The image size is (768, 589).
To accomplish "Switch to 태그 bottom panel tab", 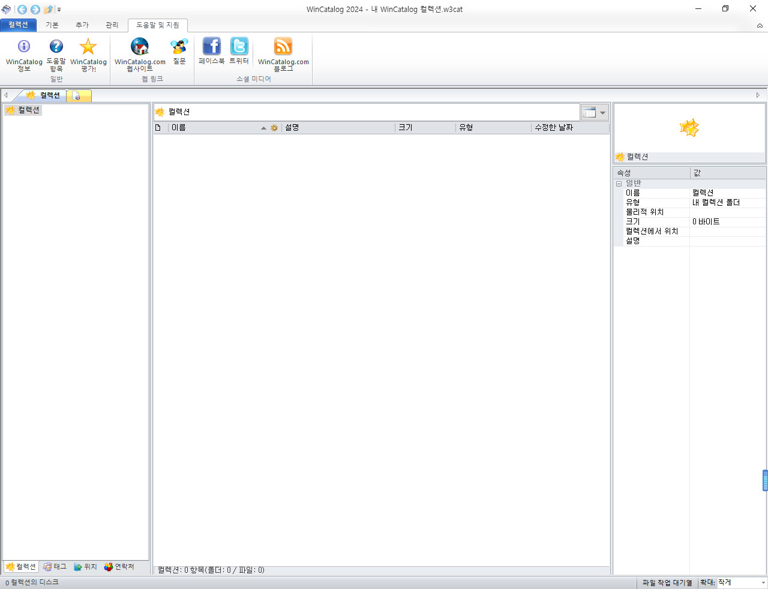I will pos(55,567).
